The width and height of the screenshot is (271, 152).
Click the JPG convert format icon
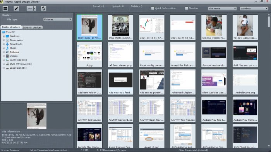coord(30,8)
